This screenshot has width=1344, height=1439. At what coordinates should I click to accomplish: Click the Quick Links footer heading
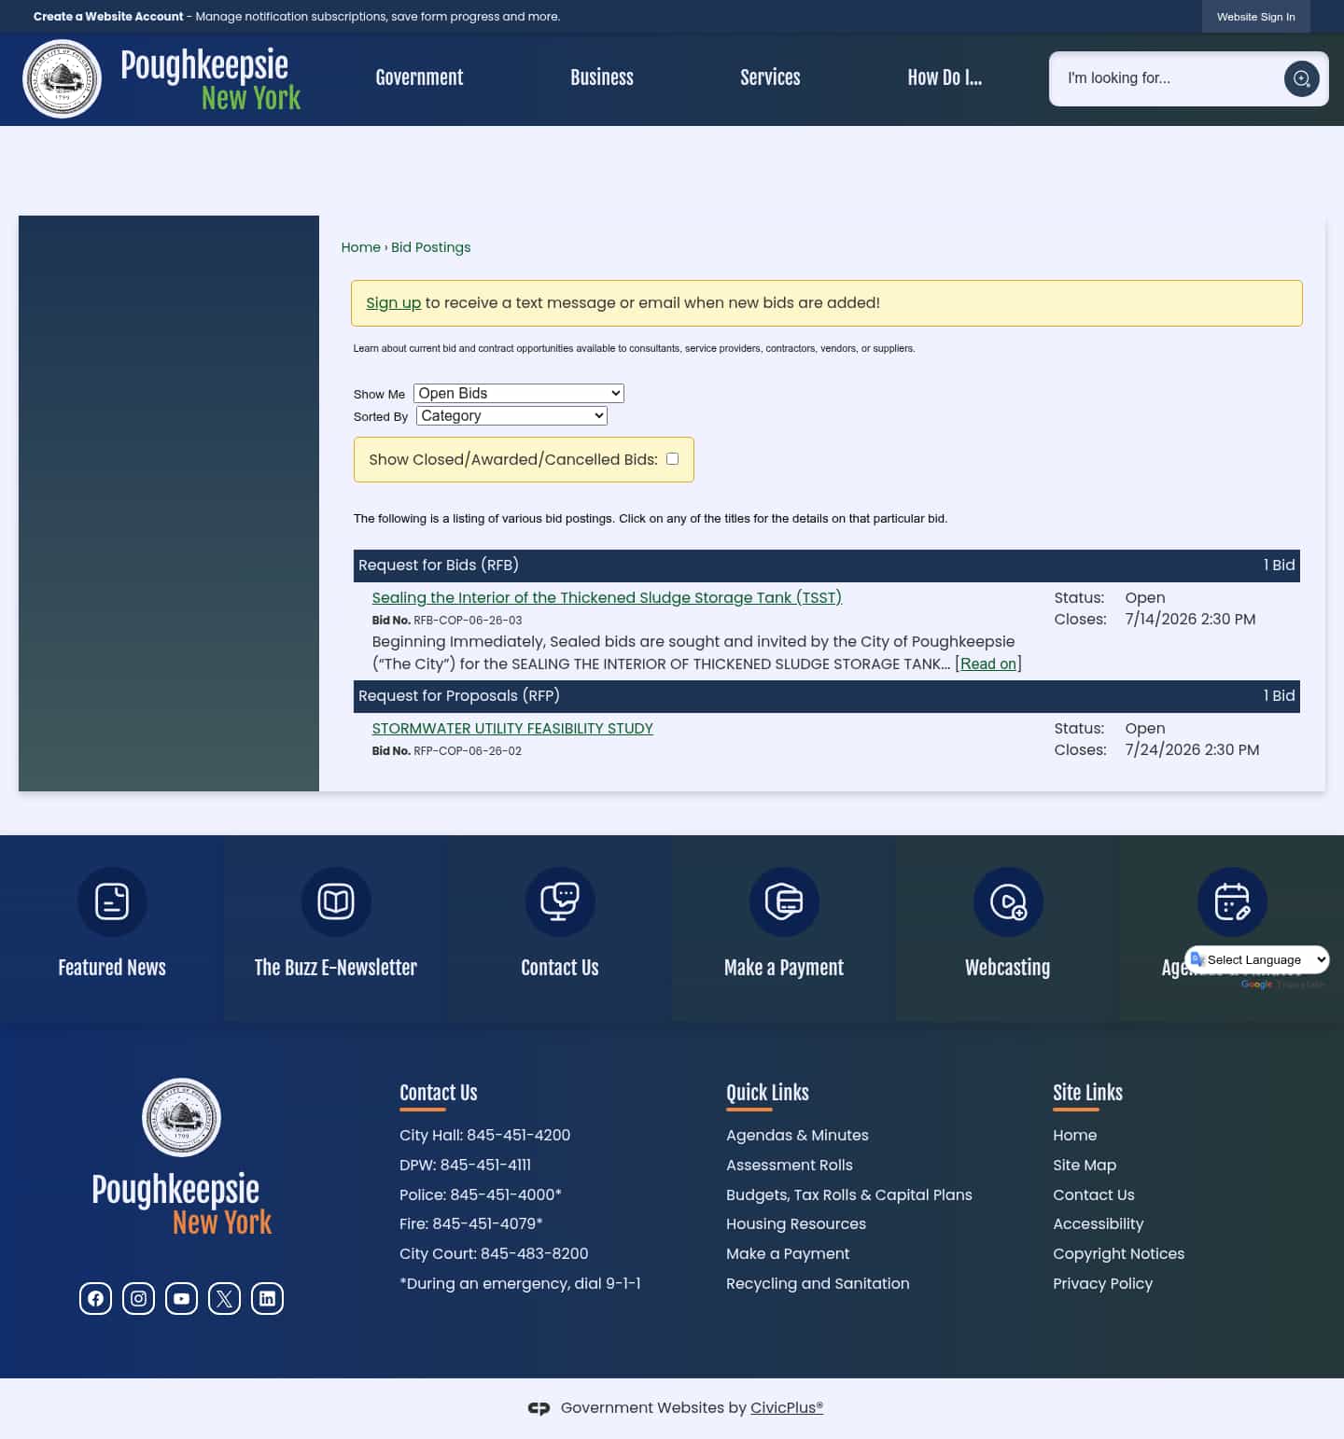click(767, 1092)
